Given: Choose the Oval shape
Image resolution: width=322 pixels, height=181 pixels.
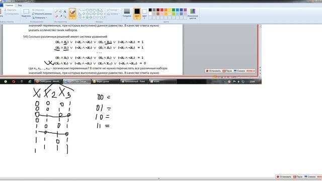Looking at the screenshot, I should tap(87, 10).
